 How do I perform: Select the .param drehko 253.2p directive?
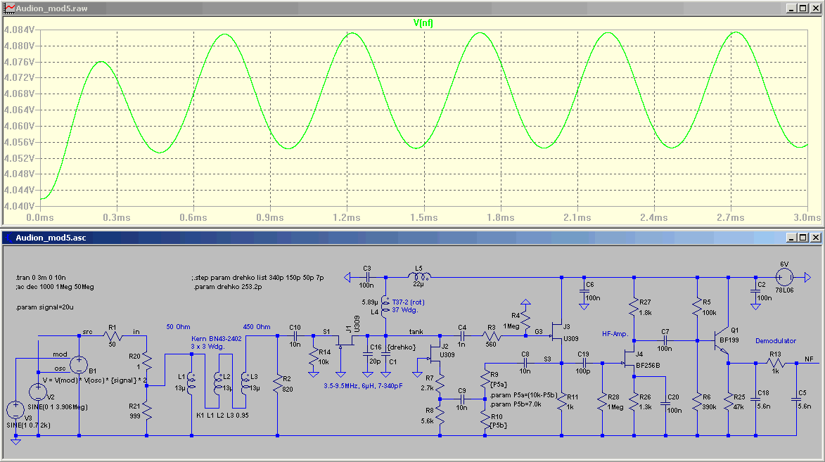pos(227,287)
